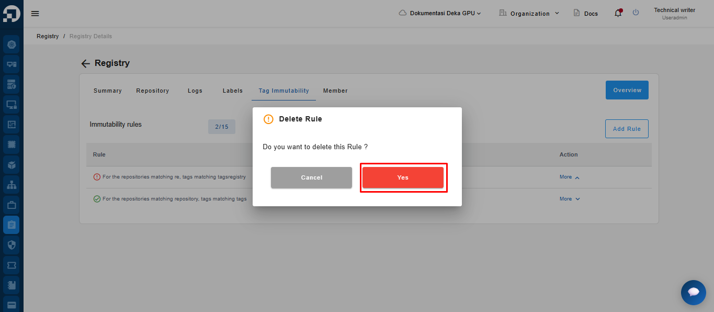Open the Docs link

coord(586,13)
